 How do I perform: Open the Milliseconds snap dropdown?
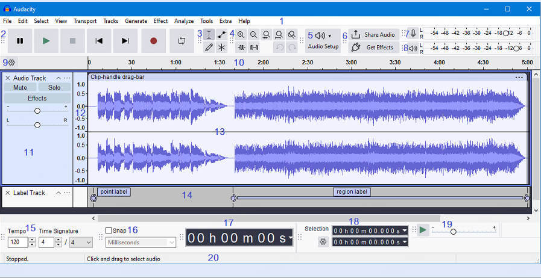coord(141,242)
